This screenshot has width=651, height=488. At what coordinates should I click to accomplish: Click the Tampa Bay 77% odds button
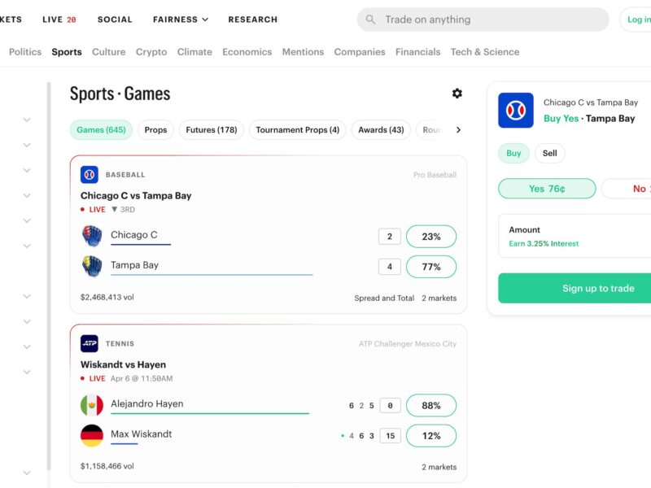(431, 267)
